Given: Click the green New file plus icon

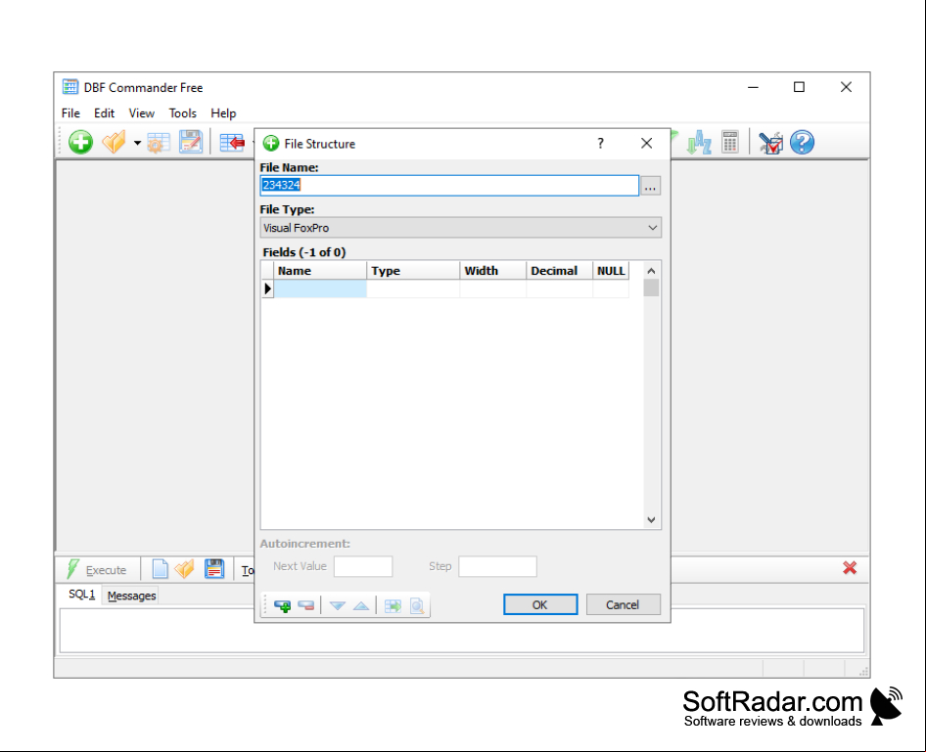Looking at the screenshot, I should [x=80, y=142].
